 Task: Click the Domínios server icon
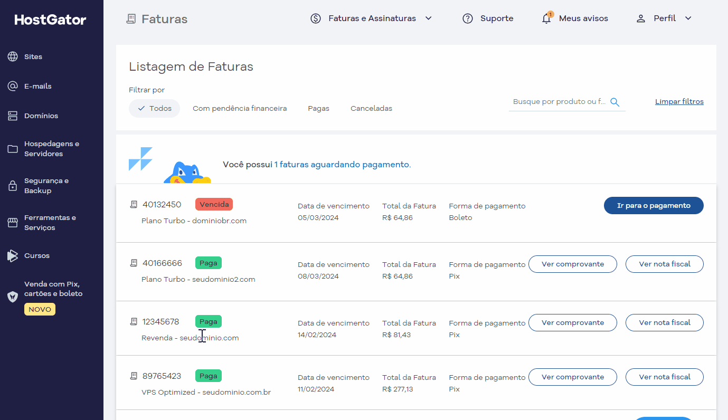(13, 116)
